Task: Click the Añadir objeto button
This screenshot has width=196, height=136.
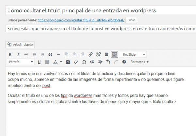Action: [20, 45]
